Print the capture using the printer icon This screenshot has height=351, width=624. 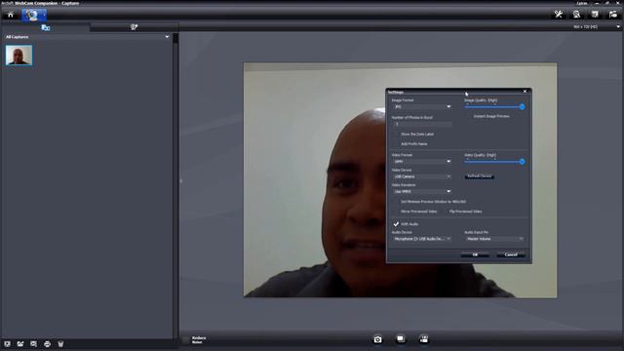pyautogui.click(x=48, y=344)
